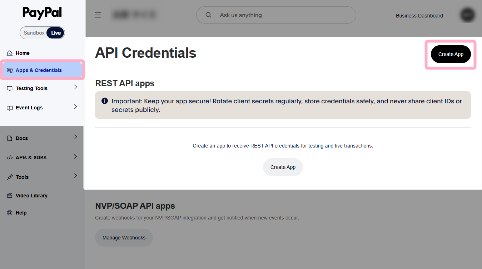Screen dimensions: 482x269
Task: Click the Manage Webhooks button
Action: tap(124, 238)
